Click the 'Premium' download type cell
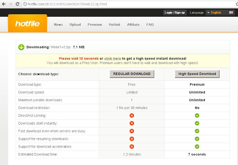238x165 pixels. (x=197, y=85)
